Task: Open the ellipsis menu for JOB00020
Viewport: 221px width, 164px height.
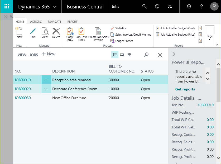Action: [46, 89]
